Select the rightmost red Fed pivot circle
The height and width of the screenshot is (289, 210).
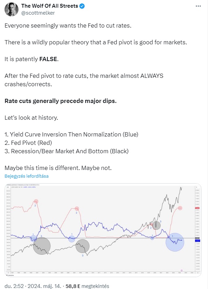180,208
